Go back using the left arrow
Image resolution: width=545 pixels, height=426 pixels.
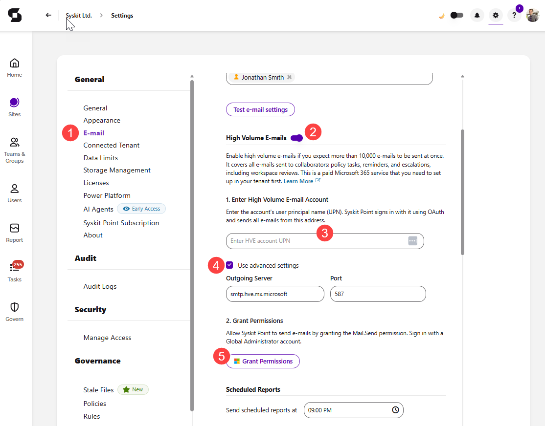pyautogui.click(x=48, y=15)
